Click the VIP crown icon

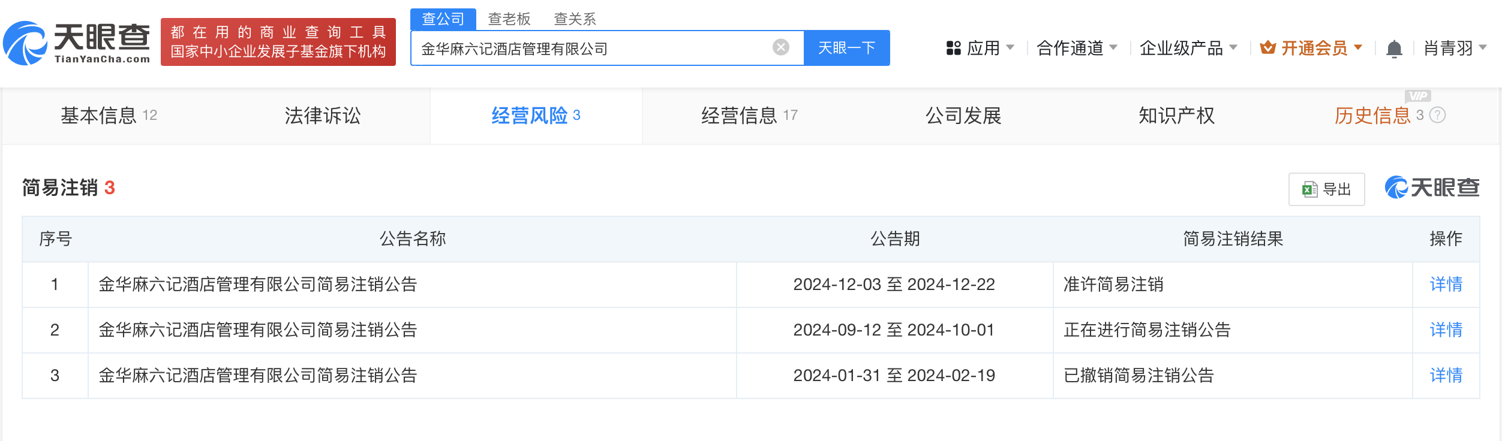(x=1267, y=47)
